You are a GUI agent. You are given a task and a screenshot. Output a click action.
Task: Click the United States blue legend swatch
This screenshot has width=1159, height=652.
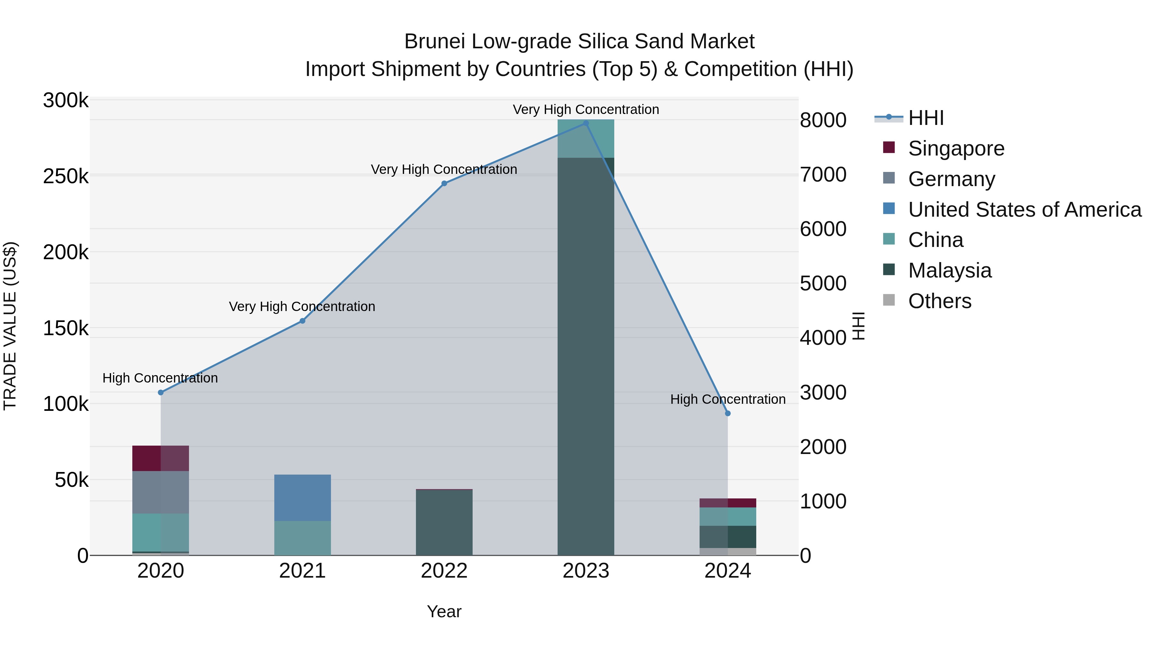889,208
